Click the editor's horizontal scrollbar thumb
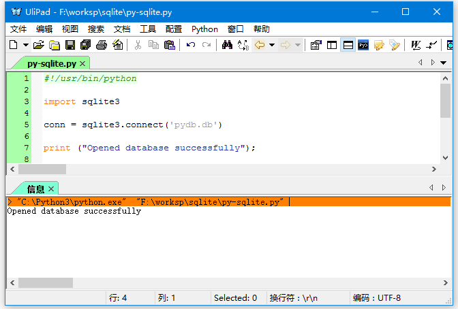 tap(47, 169)
